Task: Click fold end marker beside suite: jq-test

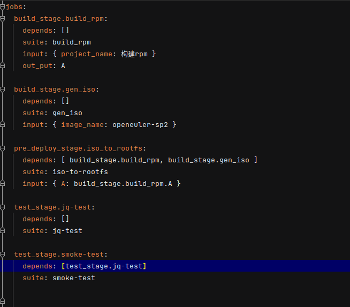Action: click(3, 230)
